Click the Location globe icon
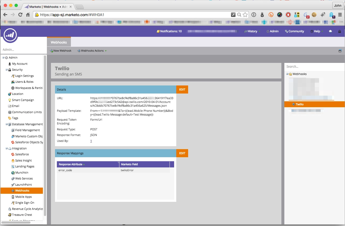This screenshot has height=226, width=345. (10, 94)
